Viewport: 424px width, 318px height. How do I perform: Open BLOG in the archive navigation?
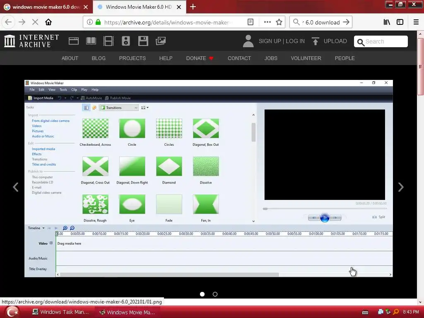point(99,58)
